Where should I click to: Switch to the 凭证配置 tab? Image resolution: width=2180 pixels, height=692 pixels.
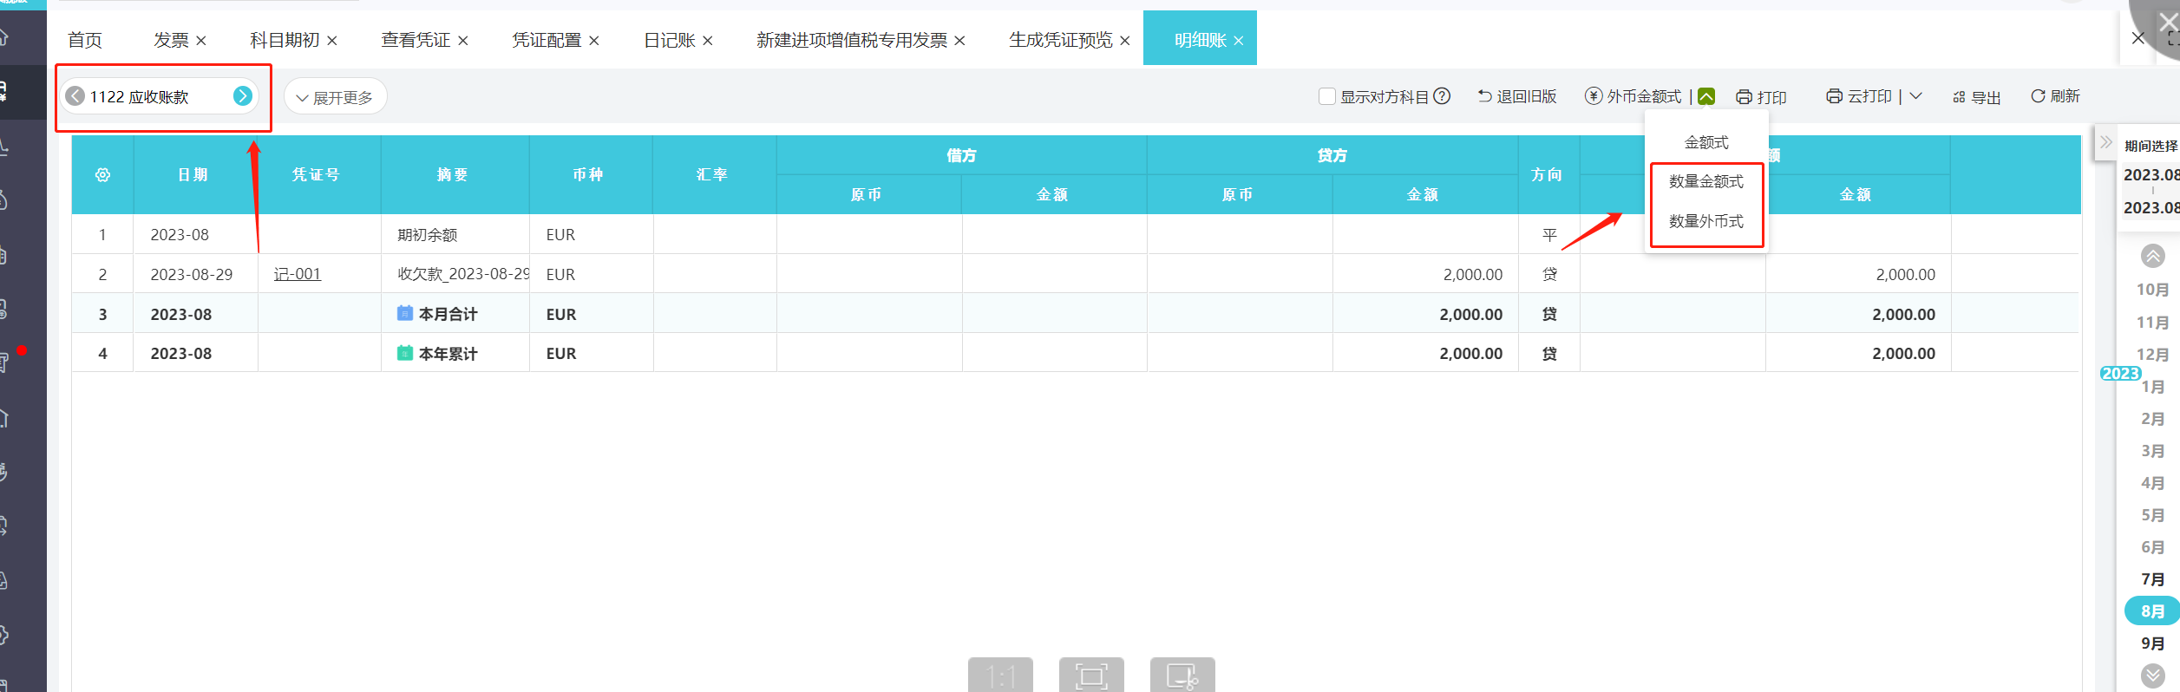[x=547, y=40]
